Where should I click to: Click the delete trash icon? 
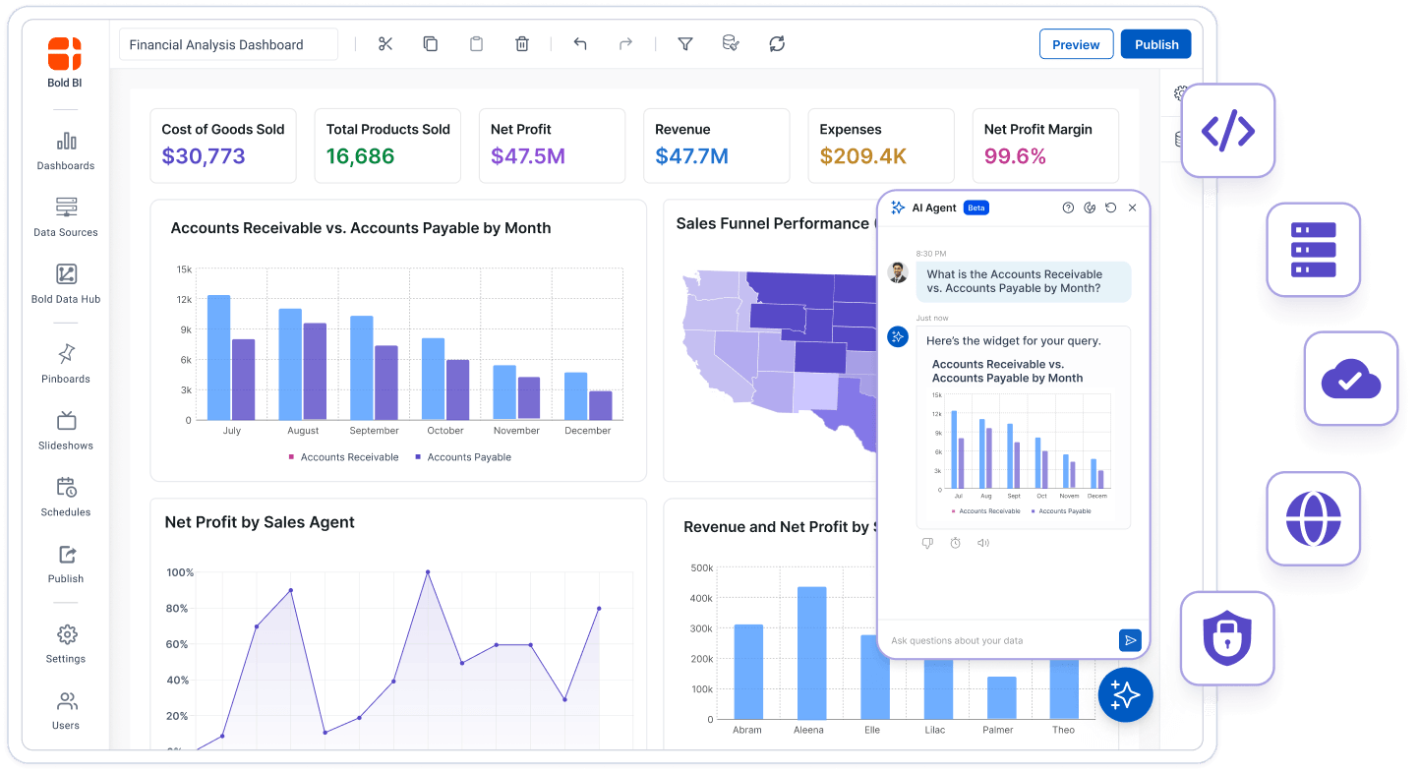tap(522, 43)
